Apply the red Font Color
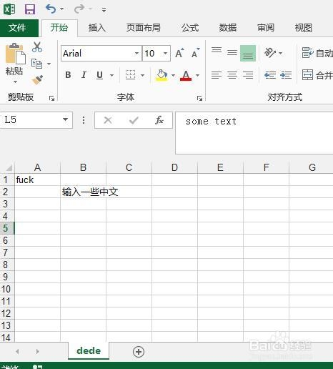The width and height of the screenshot is (333, 369). tap(186, 75)
